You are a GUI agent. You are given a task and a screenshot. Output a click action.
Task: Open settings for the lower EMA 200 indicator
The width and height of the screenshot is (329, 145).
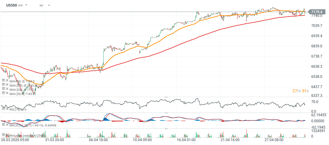pyautogui.click(x=3, y=89)
